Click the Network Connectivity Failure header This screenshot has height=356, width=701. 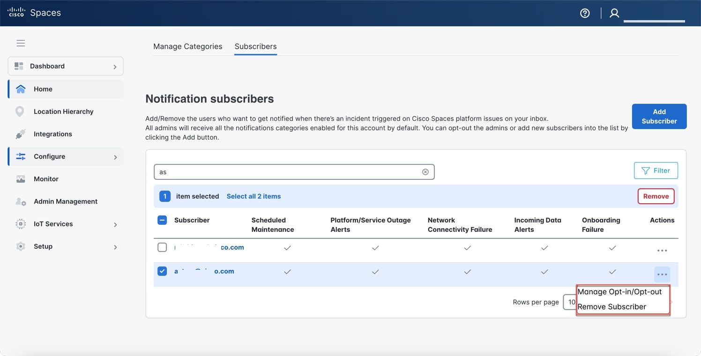460,225
